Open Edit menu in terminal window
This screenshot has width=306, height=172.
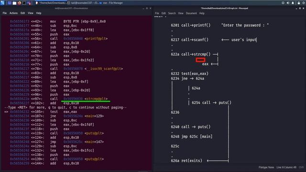(x=22, y=13)
